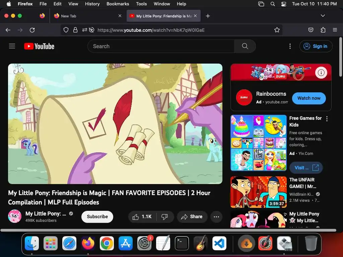Switch to New Tab tab

click(87, 16)
